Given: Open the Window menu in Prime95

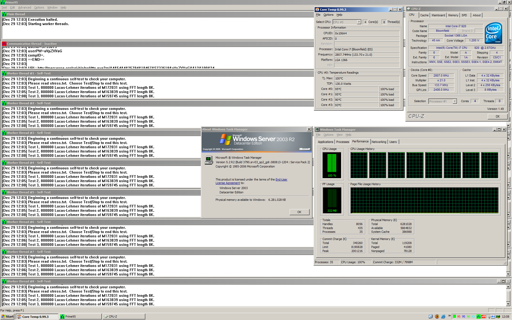Looking at the screenshot, I should [x=52, y=7].
